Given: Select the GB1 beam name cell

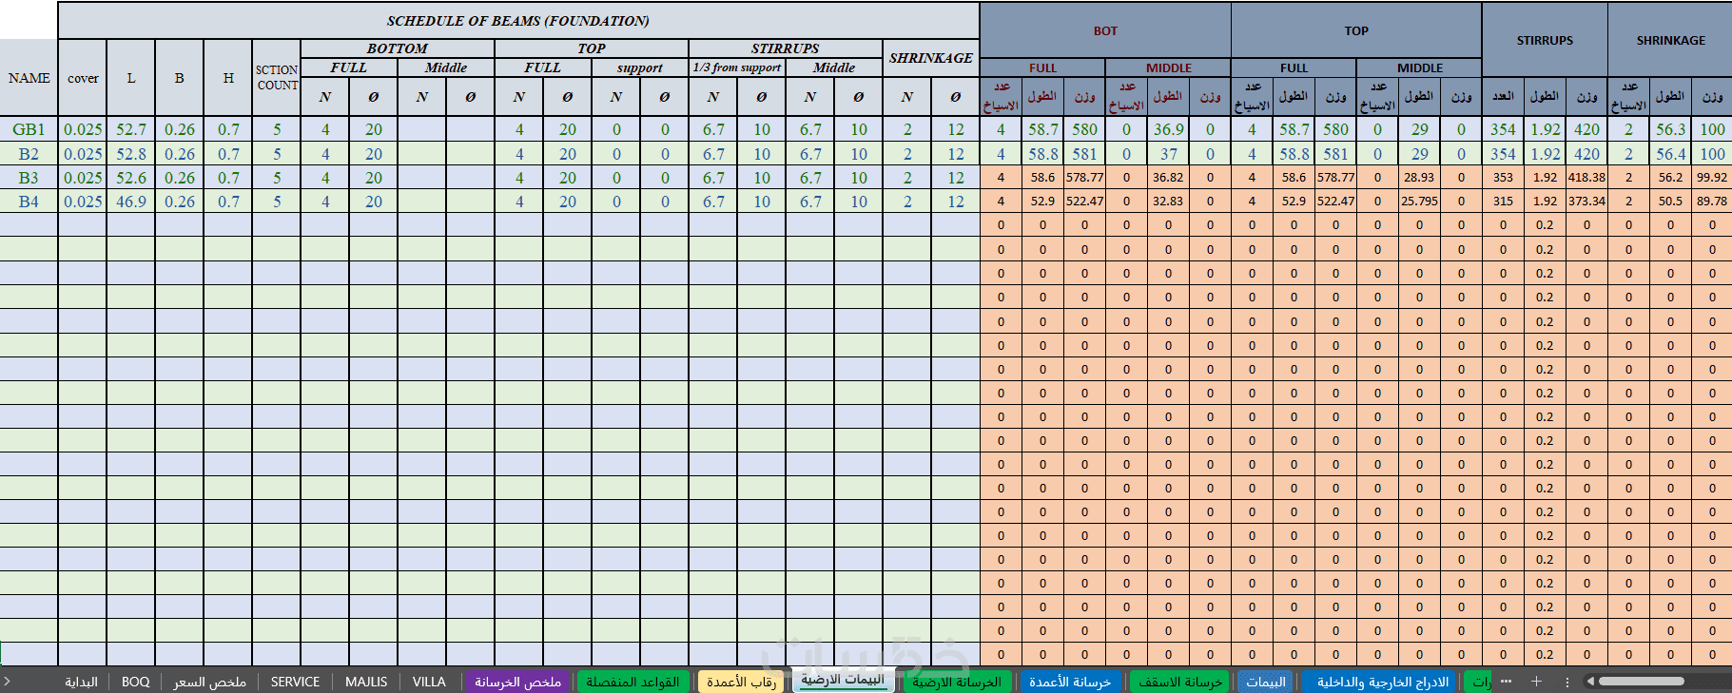Looking at the screenshot, I should point(29,129).
